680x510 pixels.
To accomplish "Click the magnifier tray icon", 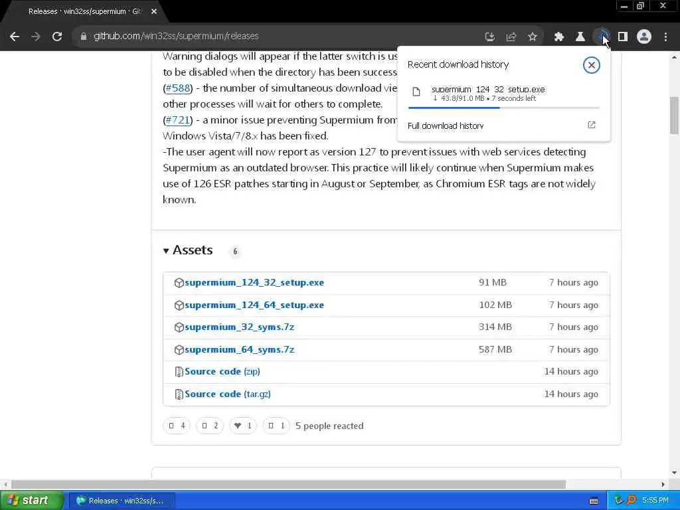I will [631, 501].
